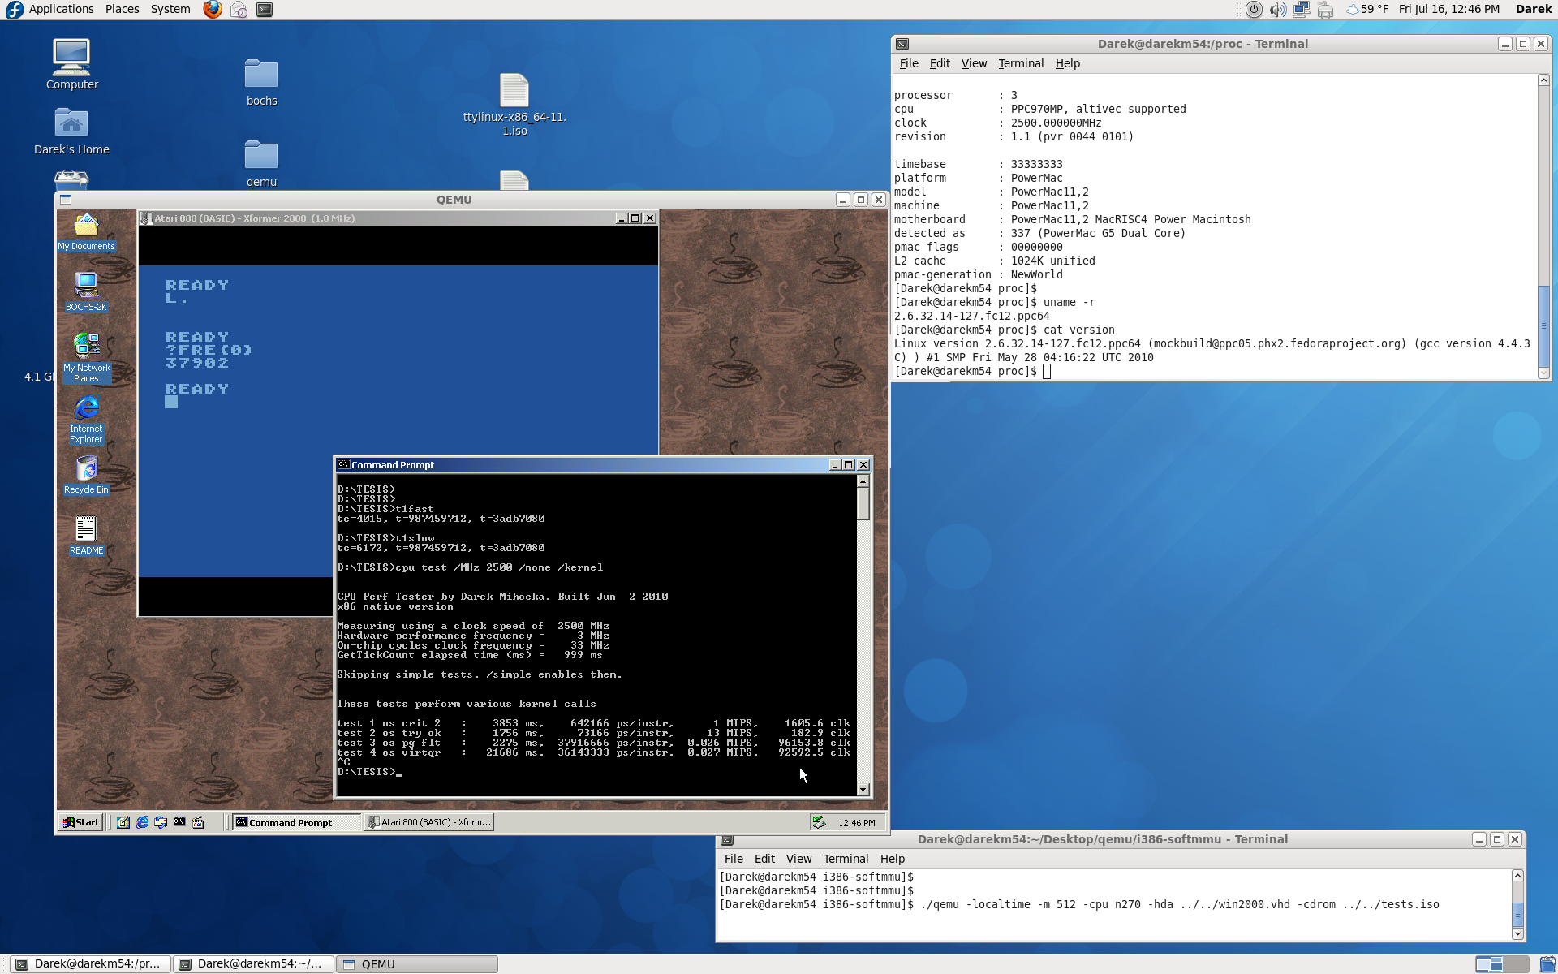
Task: Click the Darek user name in panel
Action: pos(1533,9)
